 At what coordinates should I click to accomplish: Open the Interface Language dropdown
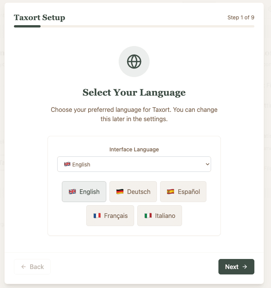134,164
